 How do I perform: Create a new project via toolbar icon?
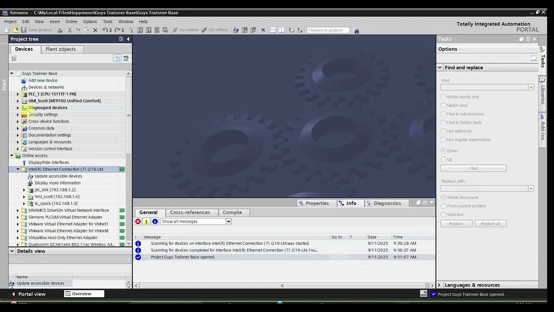[x=7, y=30]
